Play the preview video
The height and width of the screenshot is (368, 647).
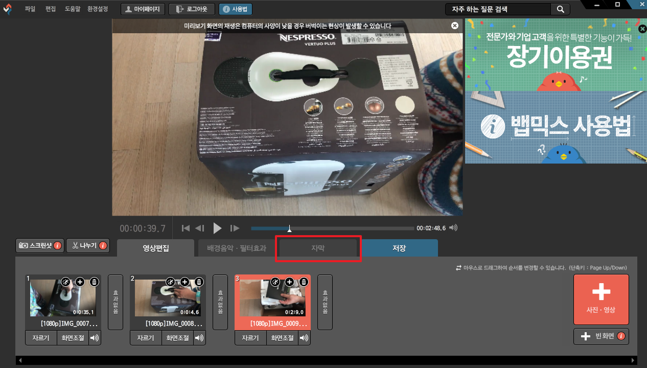point(217,228)
